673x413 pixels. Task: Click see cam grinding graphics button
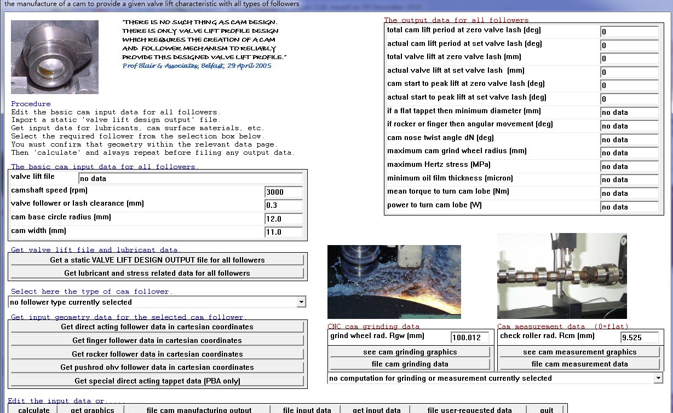[410, 352]
